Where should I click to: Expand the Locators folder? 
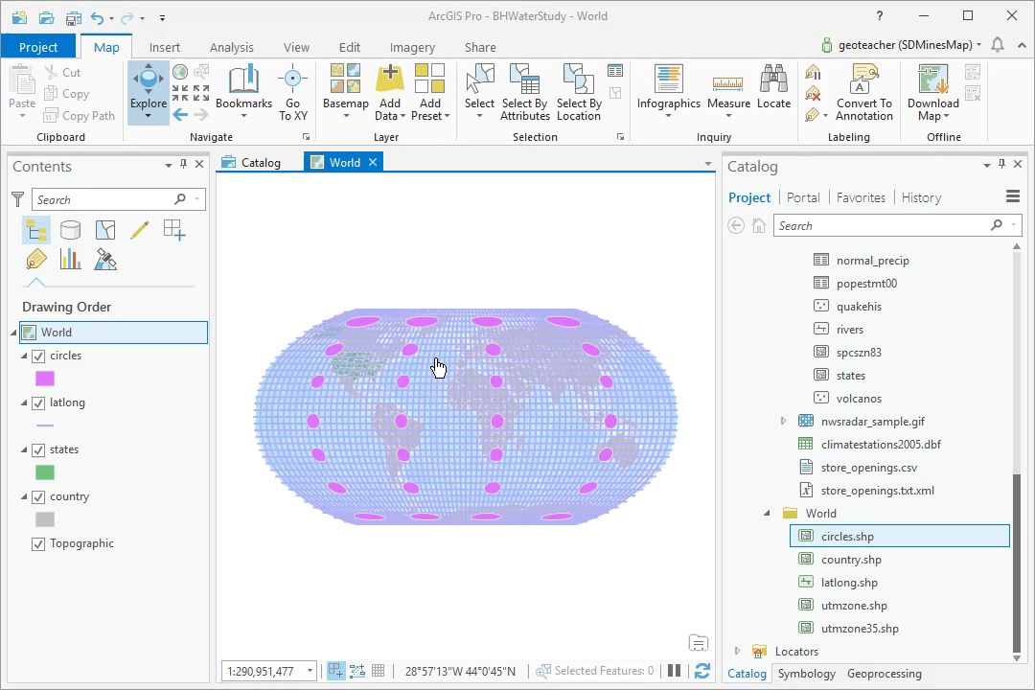coord(737,652)
